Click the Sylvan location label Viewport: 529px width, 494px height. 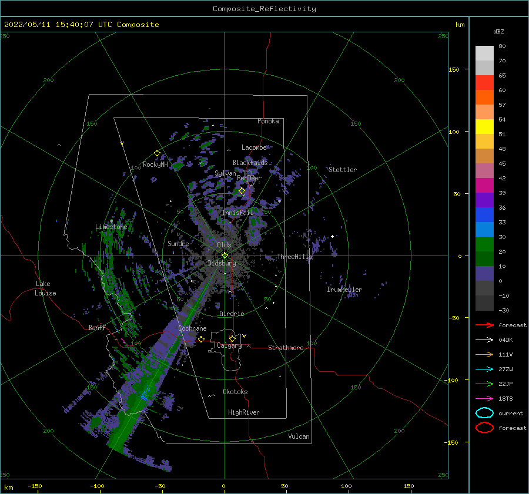coord(225,173)
